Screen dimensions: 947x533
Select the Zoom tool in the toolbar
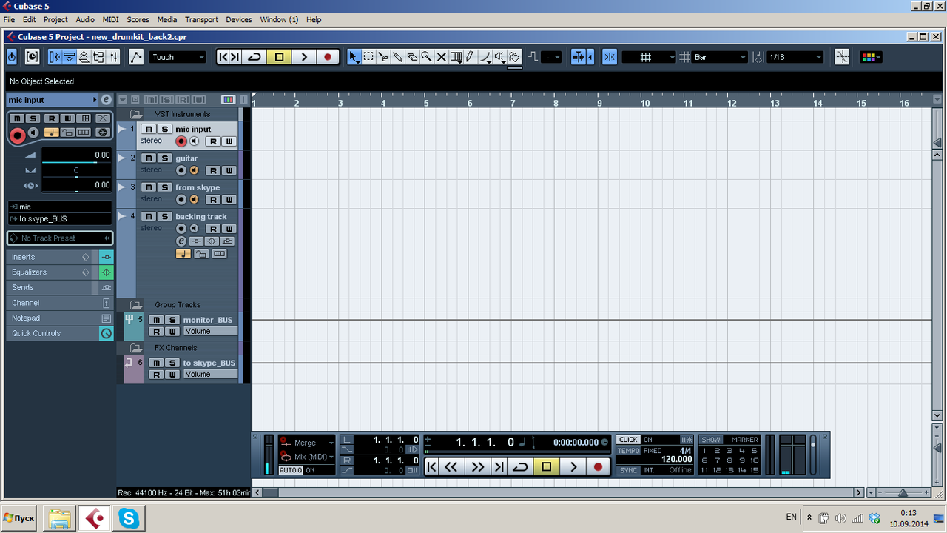[426, 56]
